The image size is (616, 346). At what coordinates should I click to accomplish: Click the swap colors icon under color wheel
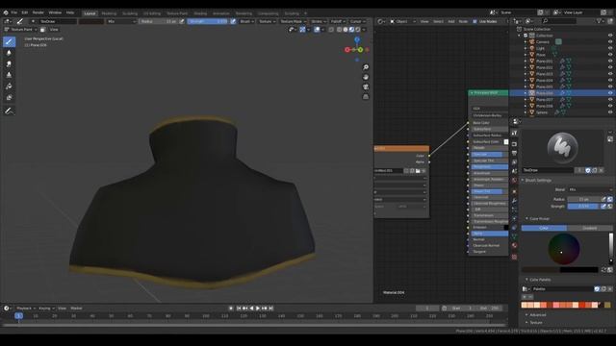pos(603,270)
